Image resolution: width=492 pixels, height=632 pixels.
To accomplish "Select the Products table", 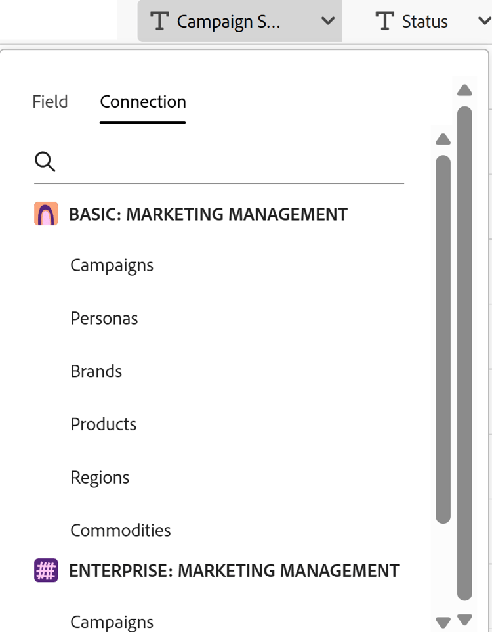I will pyautogui.click(x=104, y=424).
